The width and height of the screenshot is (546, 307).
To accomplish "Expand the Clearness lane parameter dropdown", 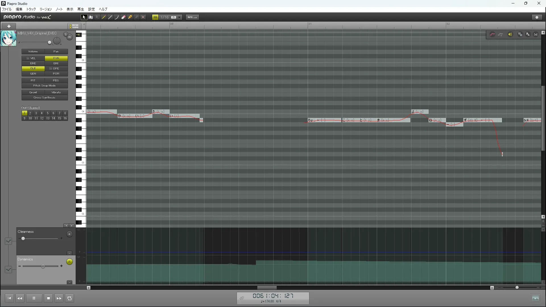I will point(8,241).
